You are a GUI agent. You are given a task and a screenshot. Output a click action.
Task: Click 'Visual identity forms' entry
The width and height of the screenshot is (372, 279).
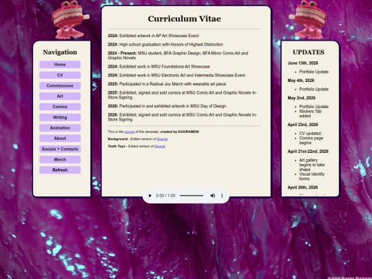coord(312,176)
